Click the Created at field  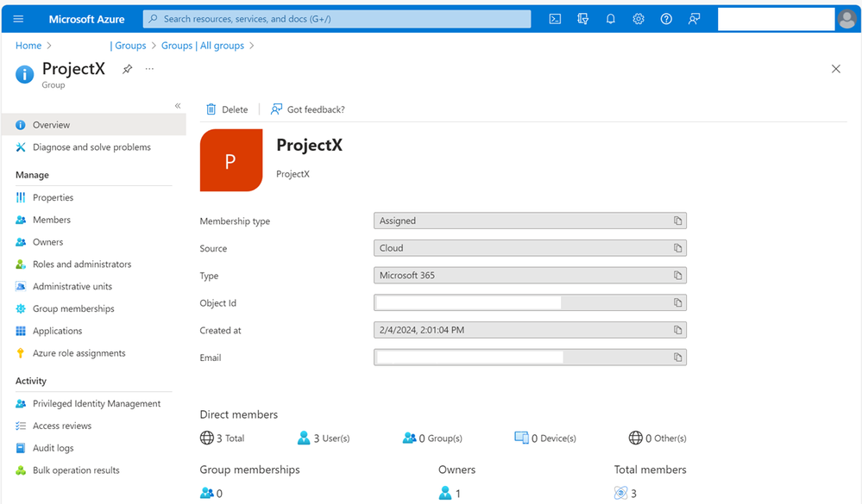(530, 330)
